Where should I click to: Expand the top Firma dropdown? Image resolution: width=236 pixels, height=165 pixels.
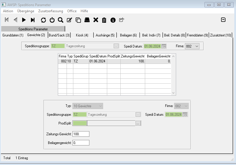pyautogui.click(x=196, y=46)
